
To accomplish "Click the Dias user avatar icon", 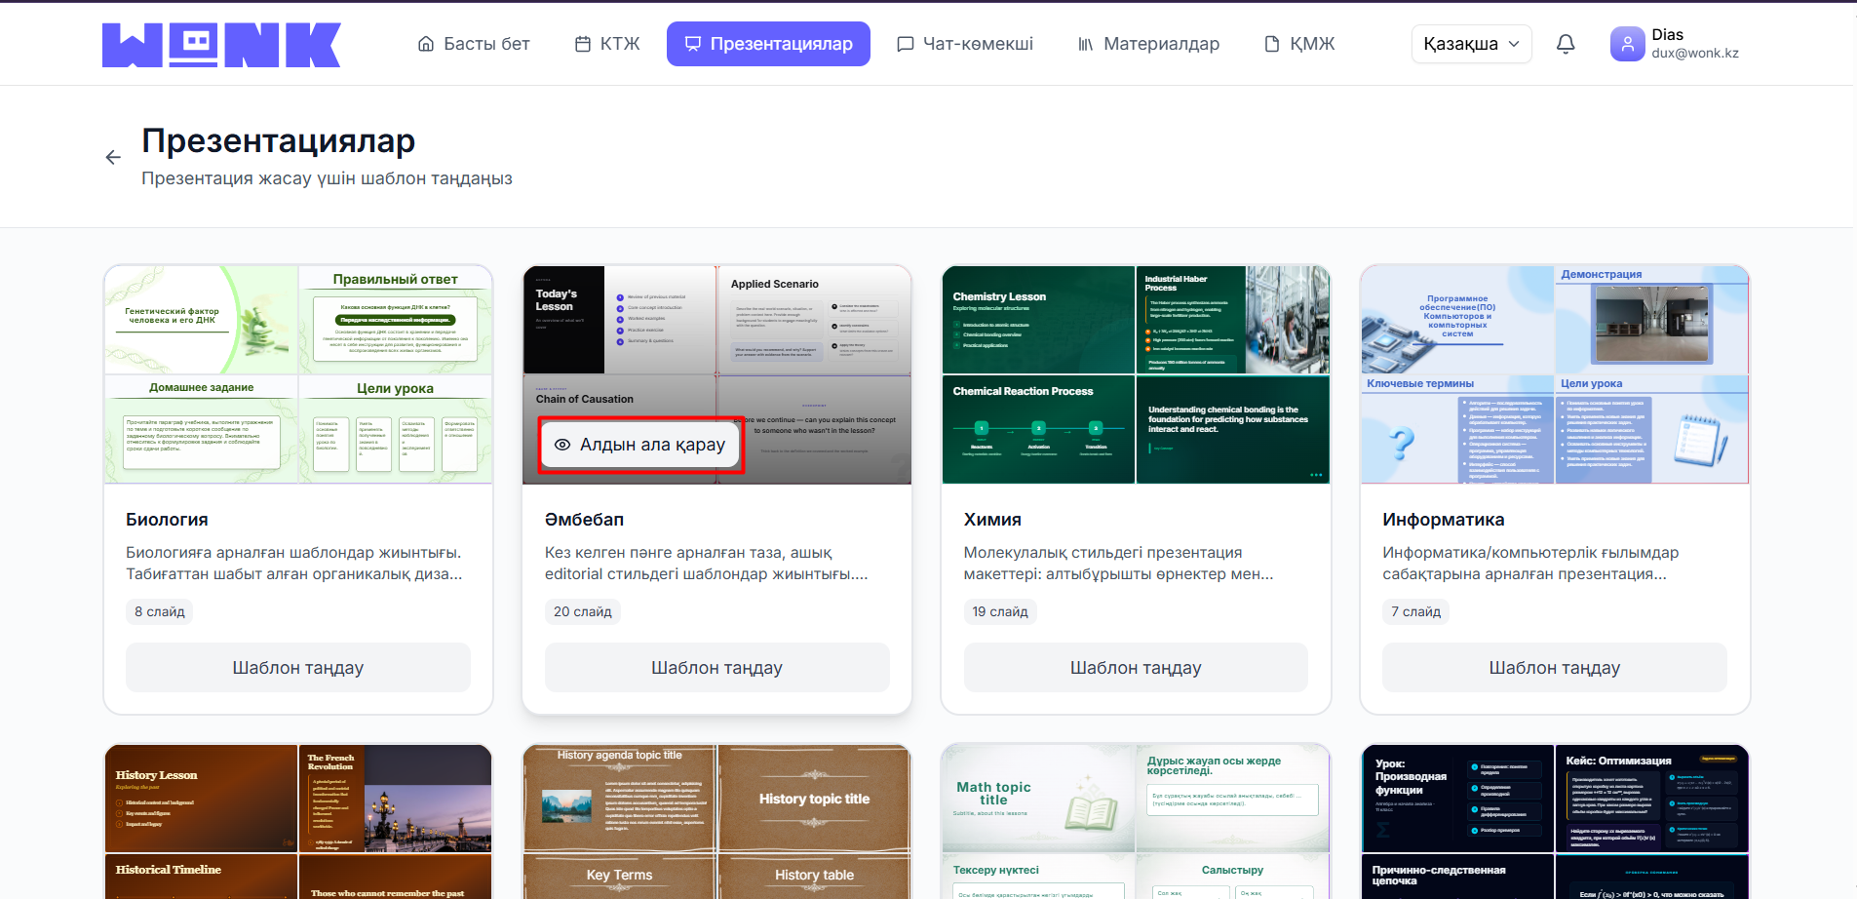I will click(1627, 44).
